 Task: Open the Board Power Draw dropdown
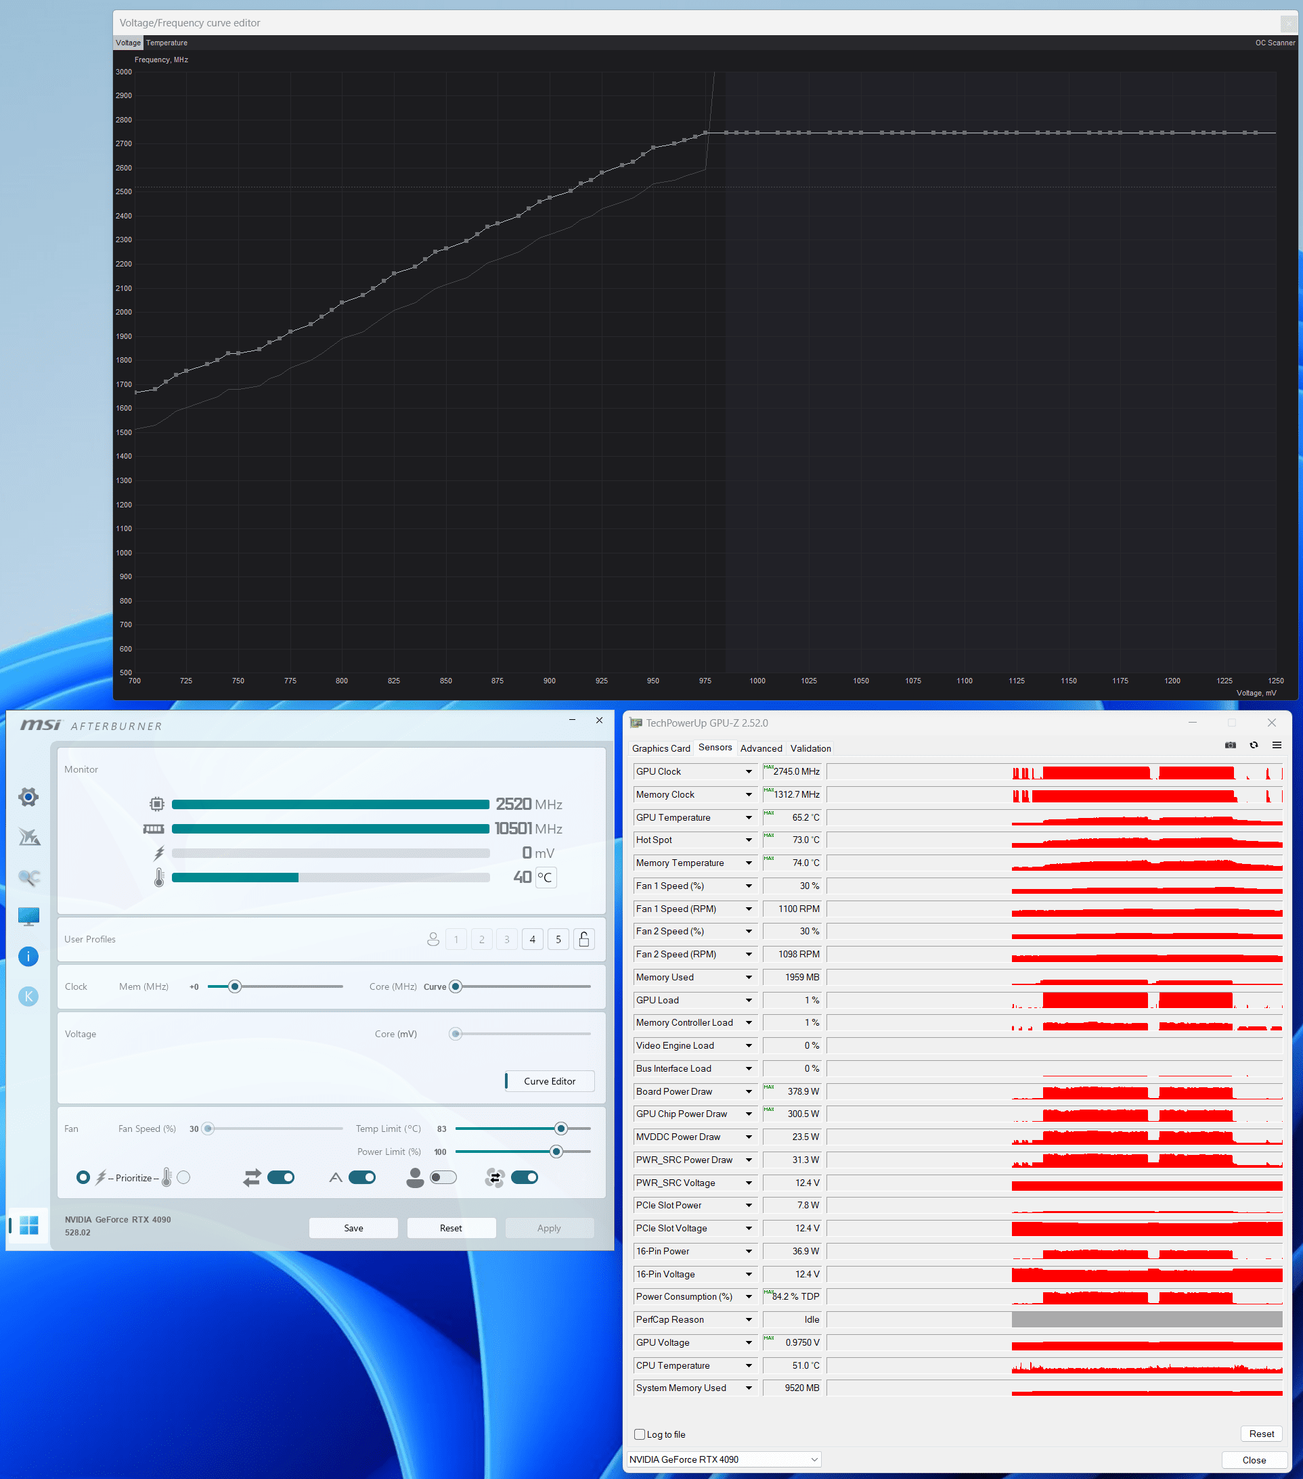click(749, 1091)
